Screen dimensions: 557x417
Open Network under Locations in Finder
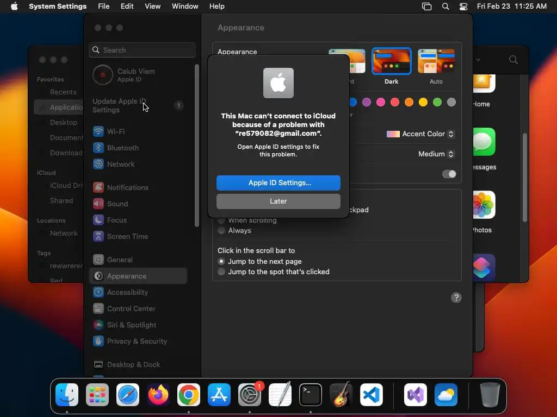(x=64, y=233)
